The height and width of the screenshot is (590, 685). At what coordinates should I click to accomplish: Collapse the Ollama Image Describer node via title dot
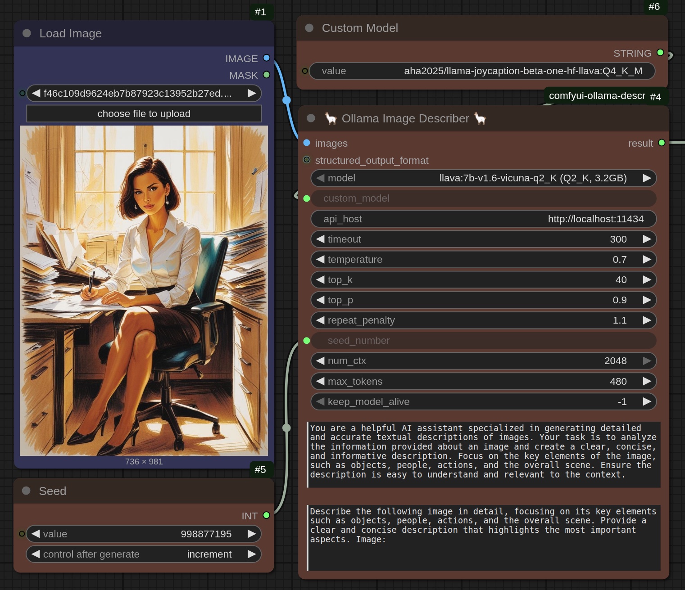click(311, 118)
